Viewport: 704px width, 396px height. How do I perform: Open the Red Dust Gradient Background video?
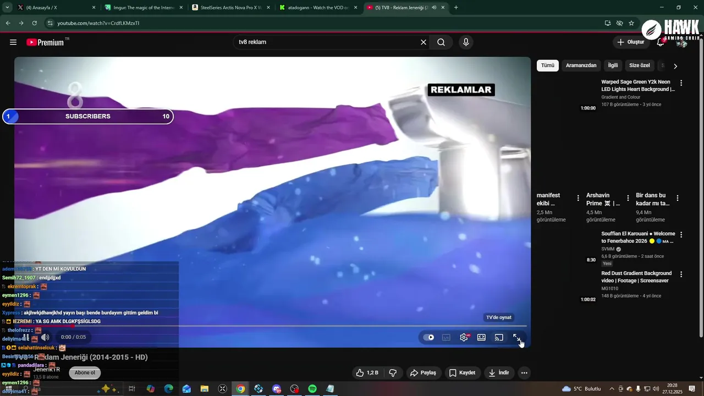pyautogui.click(x=637, y=277)
